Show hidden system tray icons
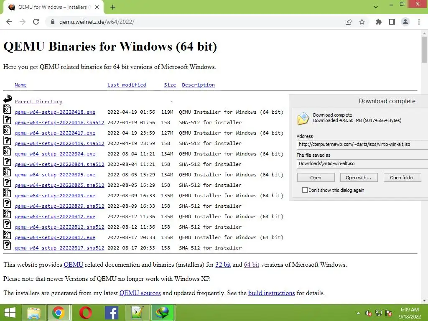428x321 pixels. coord(358,313)
